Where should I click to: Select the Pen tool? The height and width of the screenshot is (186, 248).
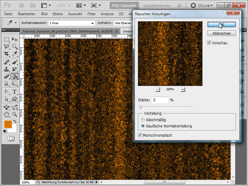coord(7,92)
